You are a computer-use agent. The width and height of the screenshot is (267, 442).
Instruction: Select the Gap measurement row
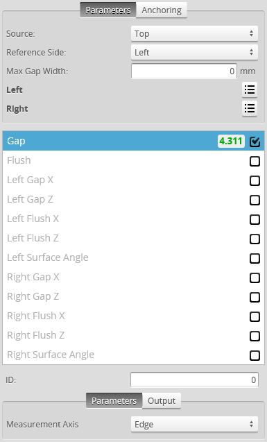click(x=133, y=141)
